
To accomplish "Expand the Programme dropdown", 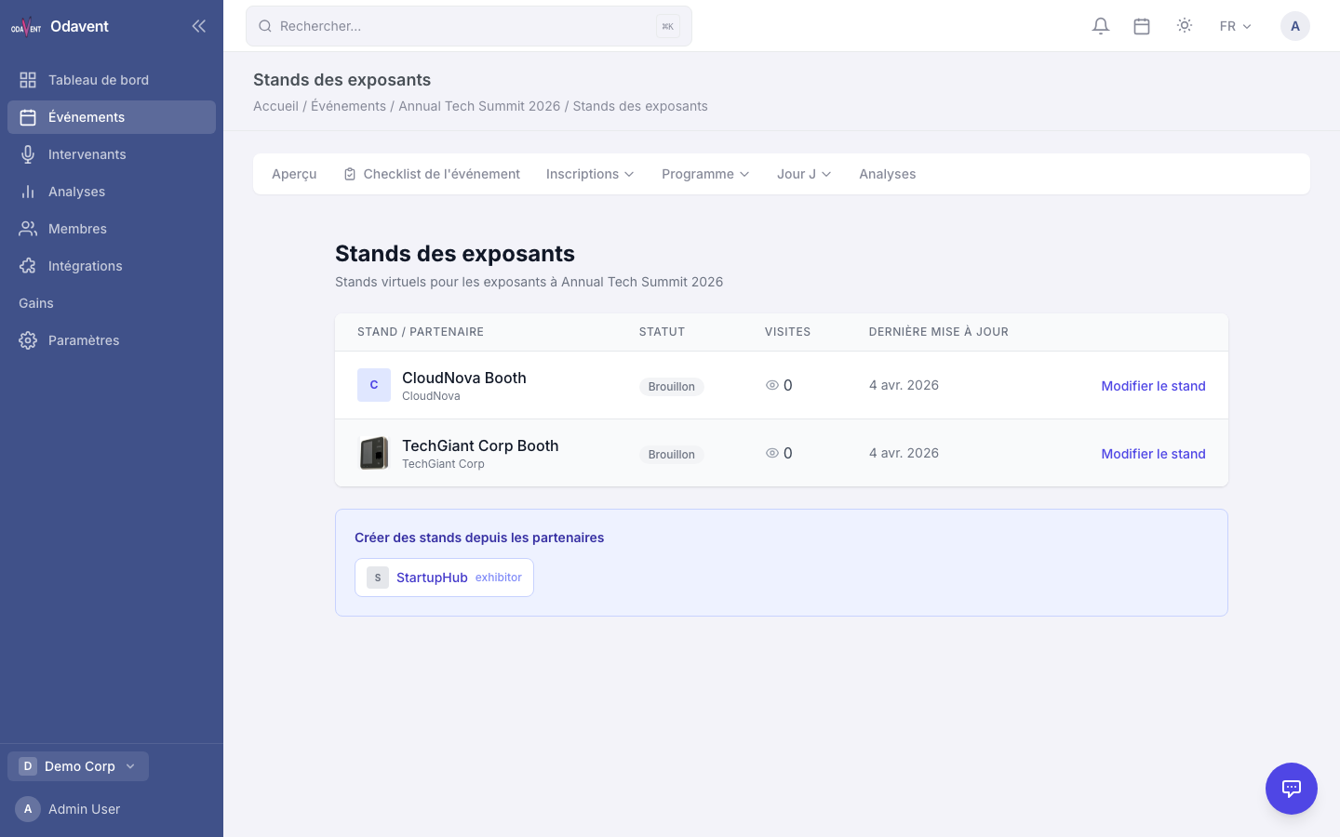I will coord(705,174).
